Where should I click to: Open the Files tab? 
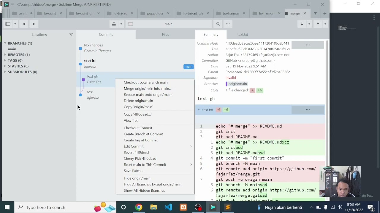point(165,35)
